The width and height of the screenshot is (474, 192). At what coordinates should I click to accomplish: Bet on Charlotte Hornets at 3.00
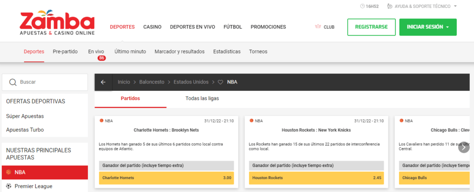click(x=166, y=178)
